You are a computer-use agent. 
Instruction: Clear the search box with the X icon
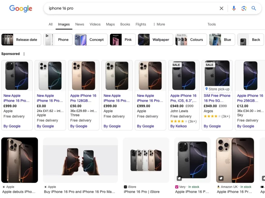(222, 8)
